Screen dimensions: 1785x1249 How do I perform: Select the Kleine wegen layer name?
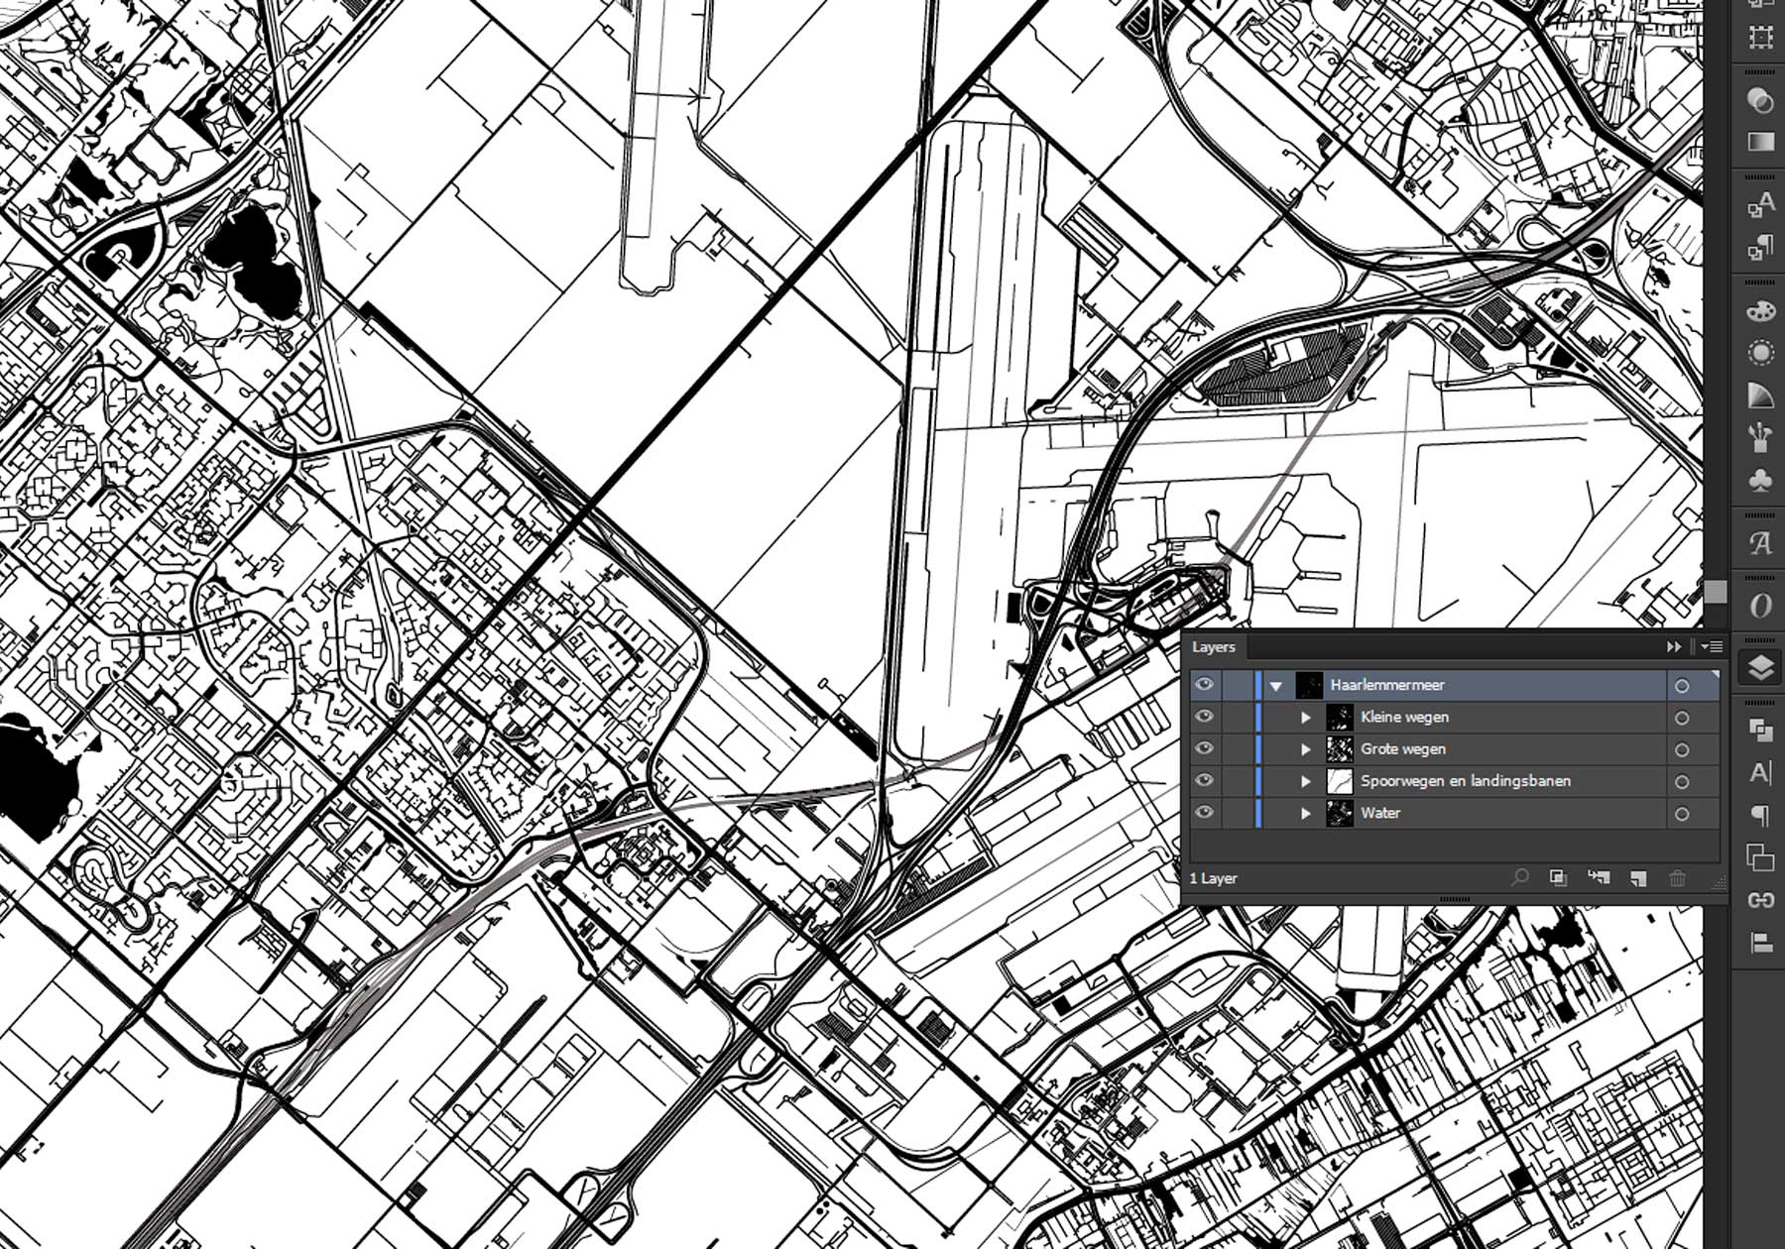(1404, 717)
